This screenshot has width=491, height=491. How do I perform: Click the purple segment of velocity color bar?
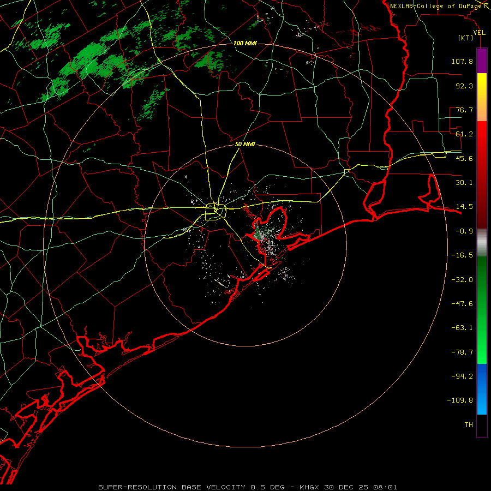[482, 61]
